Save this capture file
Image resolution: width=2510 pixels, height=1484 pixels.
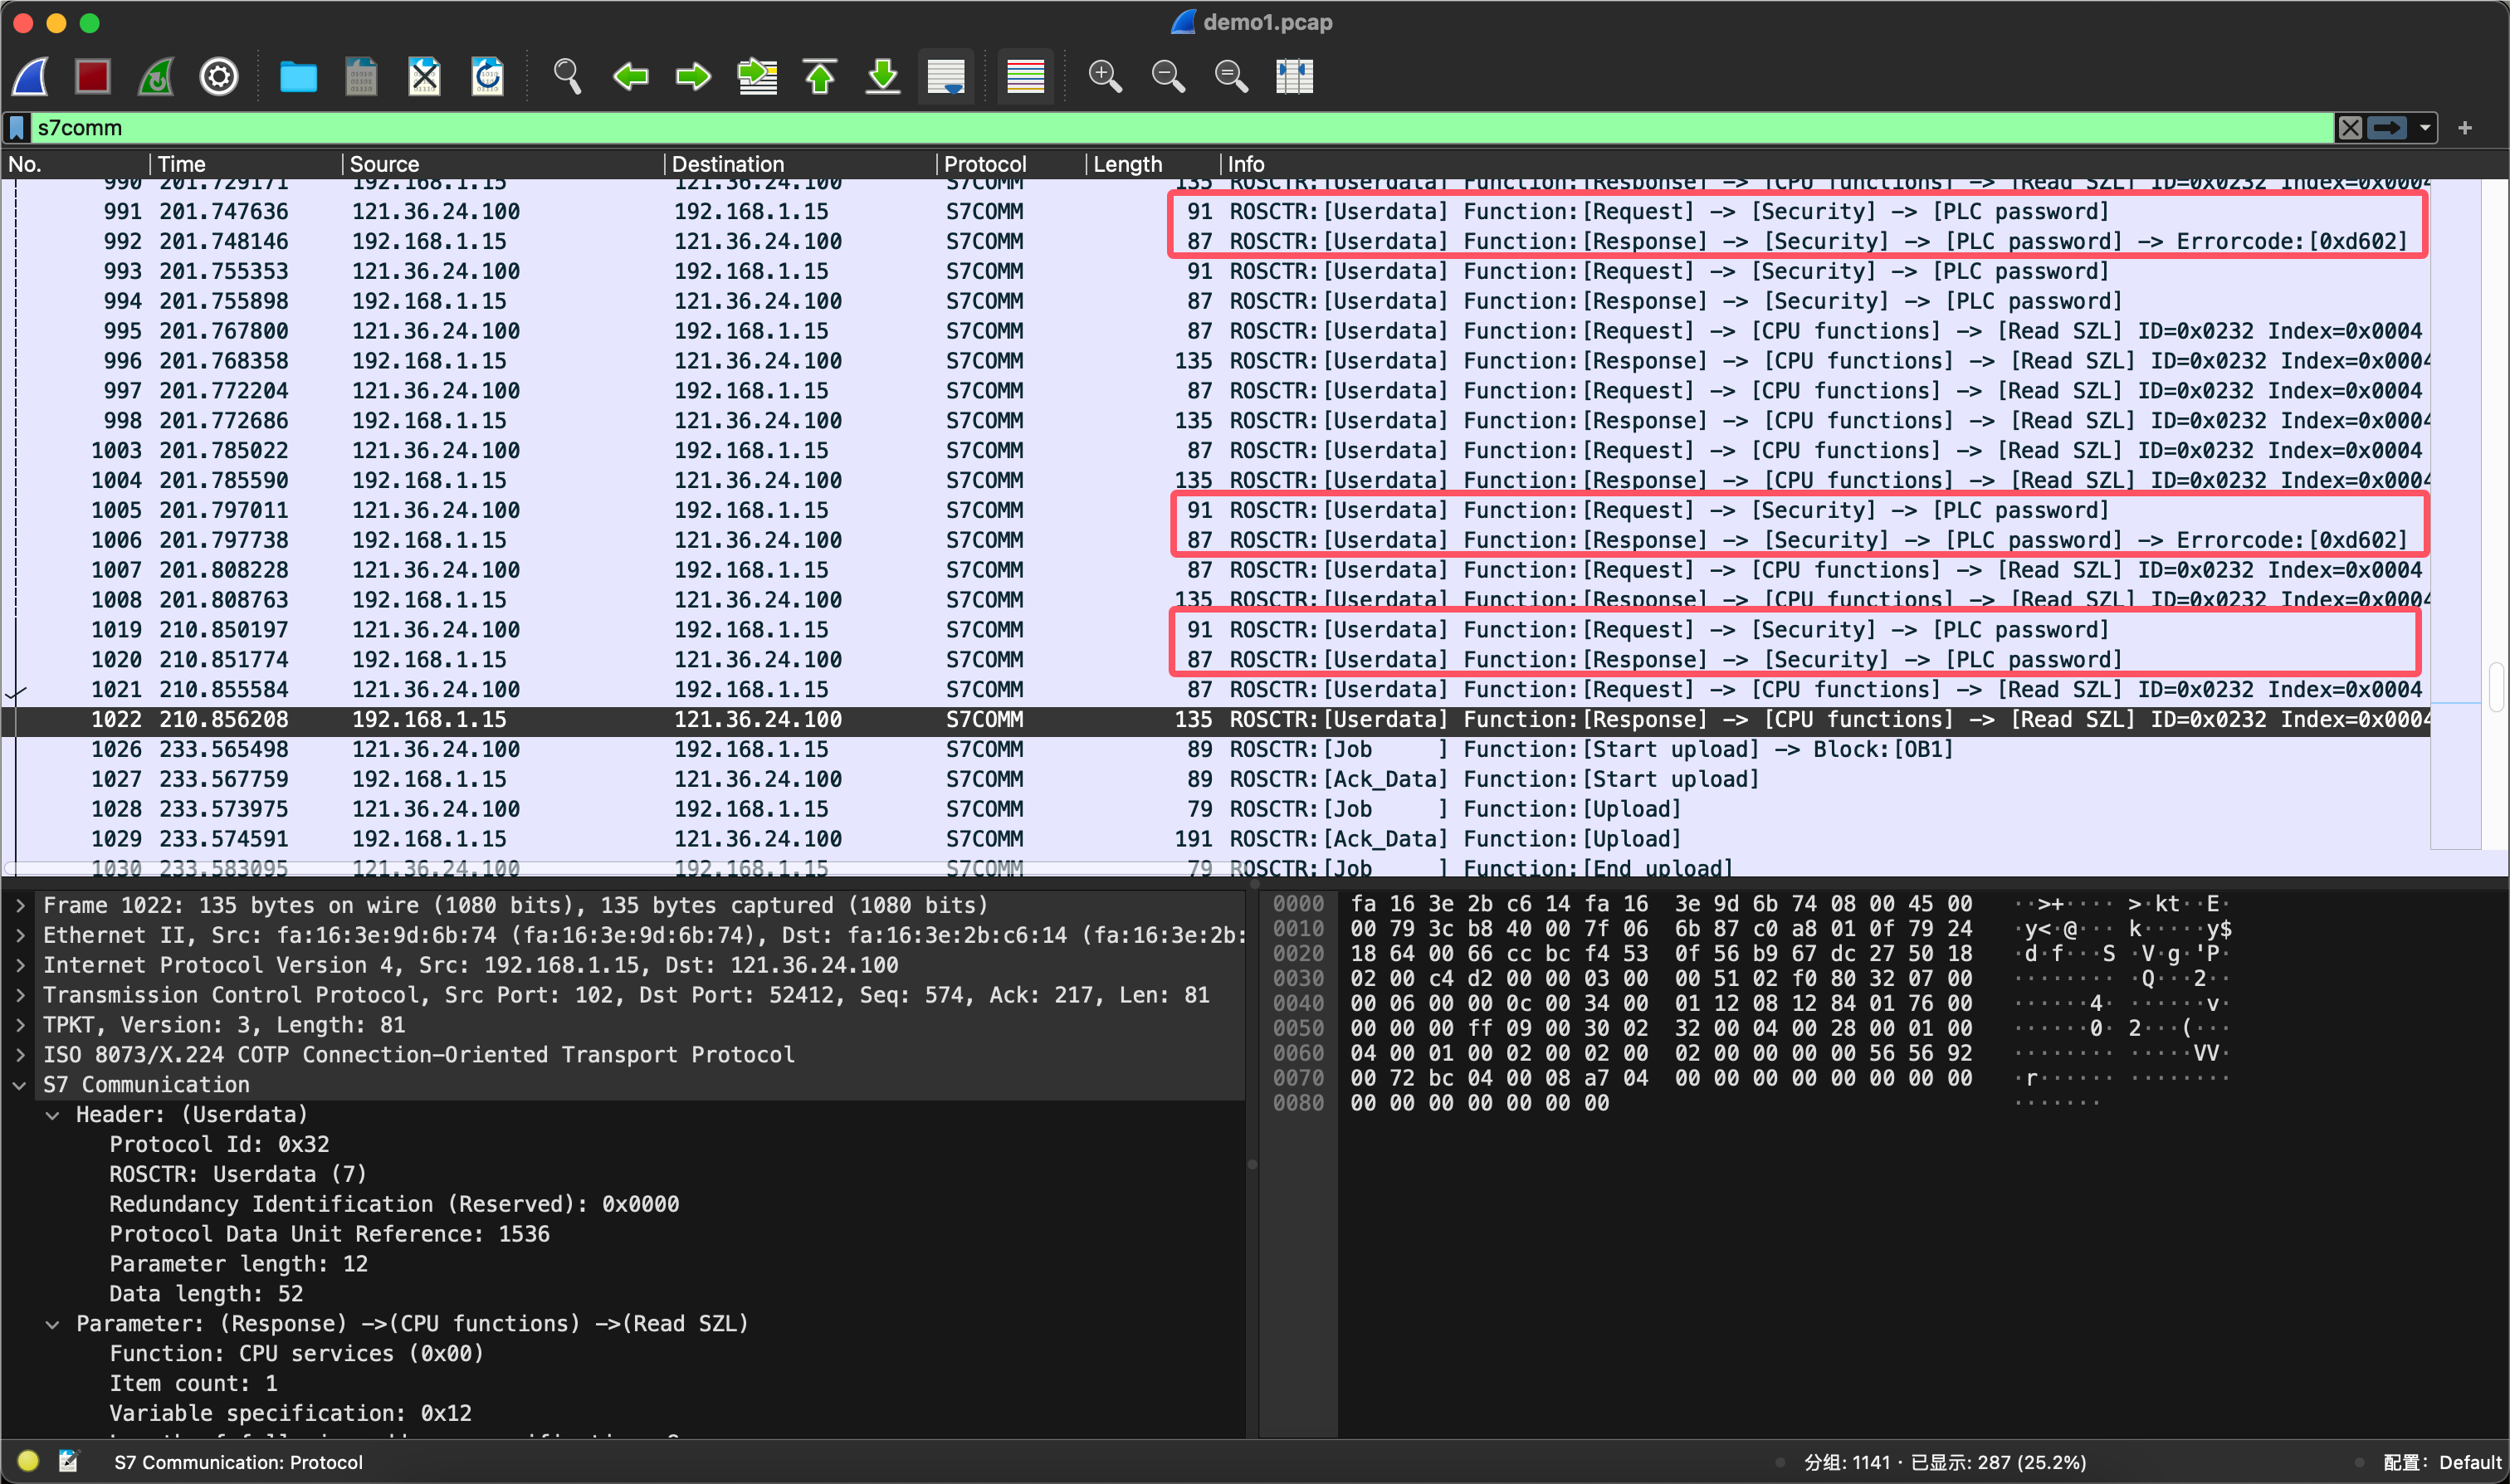click(361, 76)
